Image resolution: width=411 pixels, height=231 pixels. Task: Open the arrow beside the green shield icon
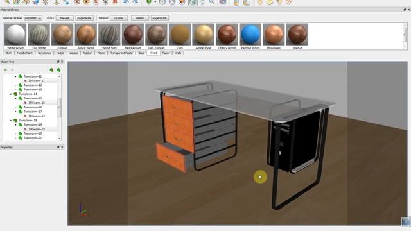155,2
